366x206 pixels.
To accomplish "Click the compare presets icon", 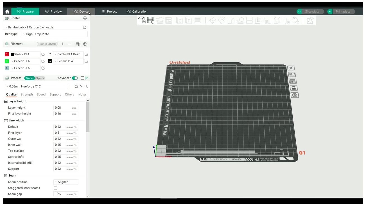I will (87, 78).
